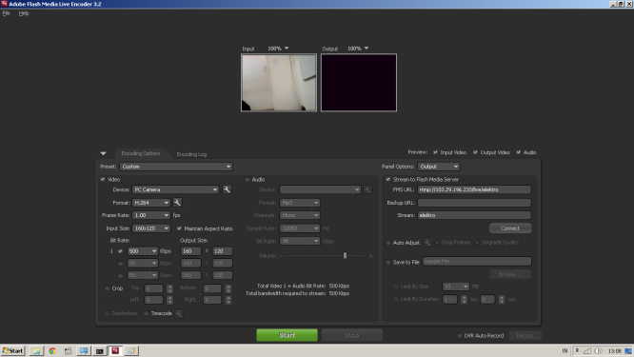Open the Input Size 160x120 dropdown
Viewport: 634px width, 357px height.
pyautogui.click(x=151, y=228)
